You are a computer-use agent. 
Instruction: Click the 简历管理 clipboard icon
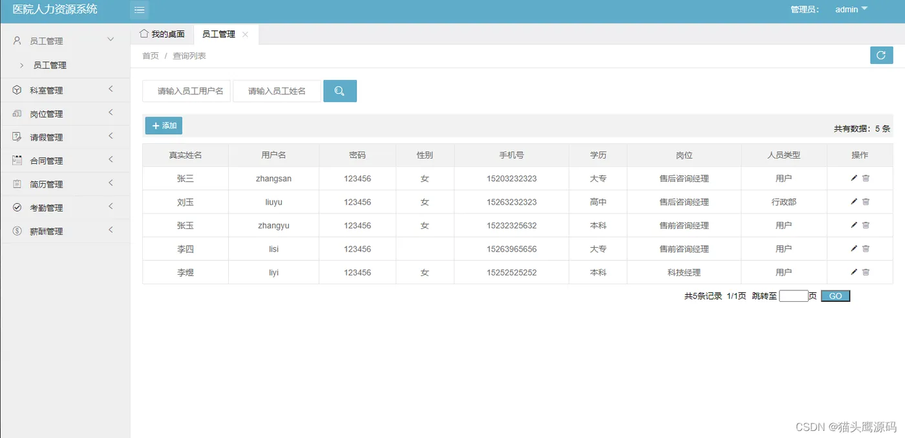(x=17, y=184)
